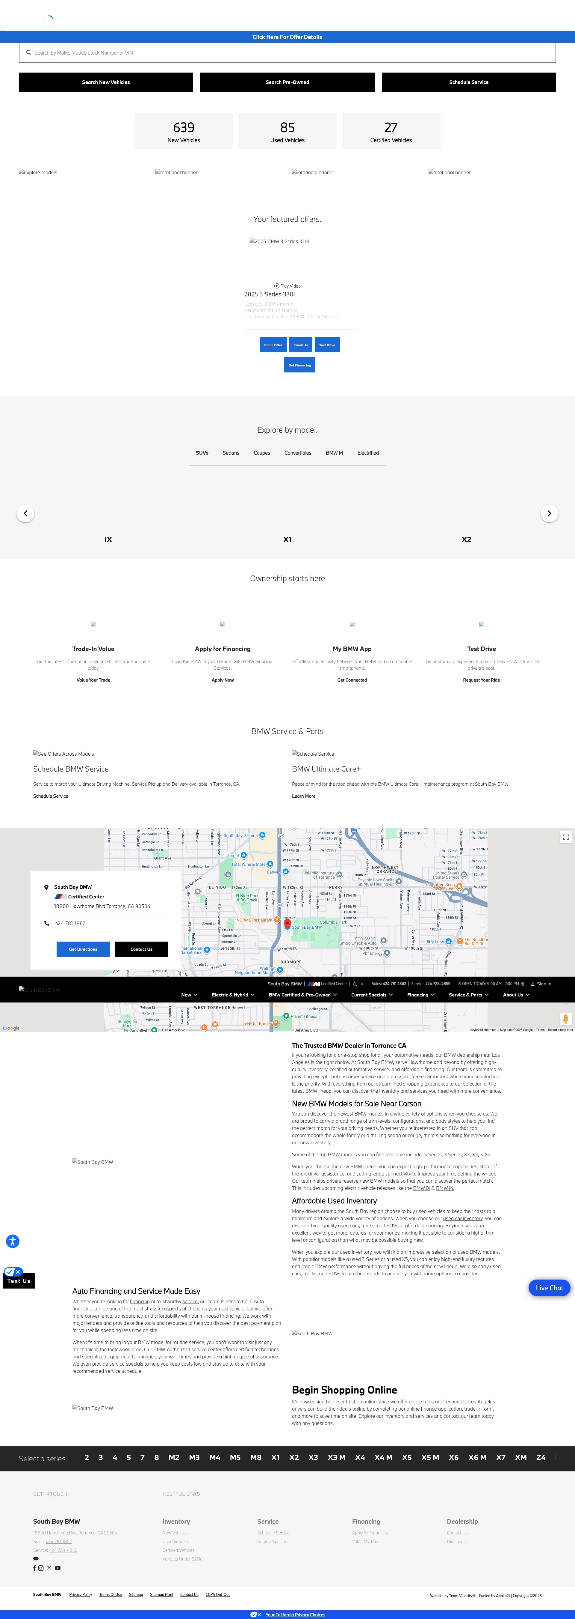Click the Get Connected link
The width and height of the screenshot is (575, 1619).
pyautogui.click(x=352, y=680)
